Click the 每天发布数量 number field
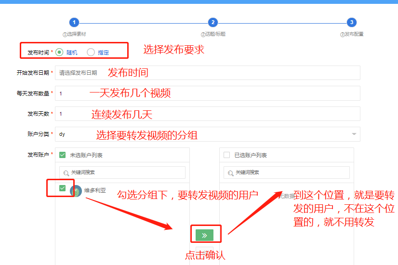 coord(207,93)
